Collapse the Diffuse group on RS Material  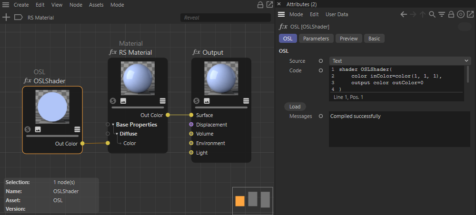117,134
